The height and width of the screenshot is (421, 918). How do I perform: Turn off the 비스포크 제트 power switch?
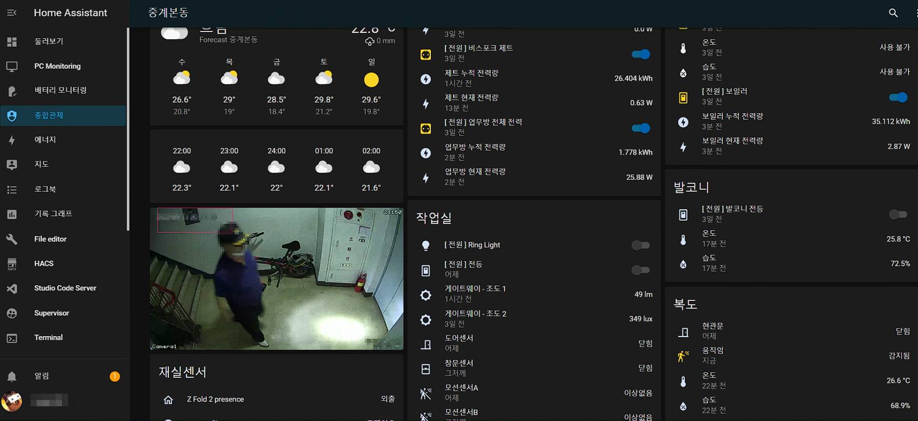[640, 54]
